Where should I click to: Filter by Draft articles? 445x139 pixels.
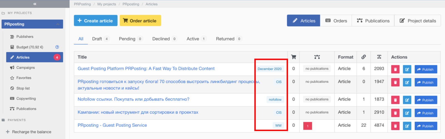(100, 39)
